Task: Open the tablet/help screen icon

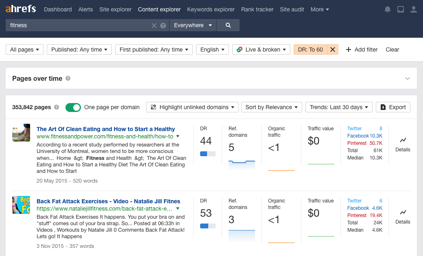Action: tap(401, 9)
